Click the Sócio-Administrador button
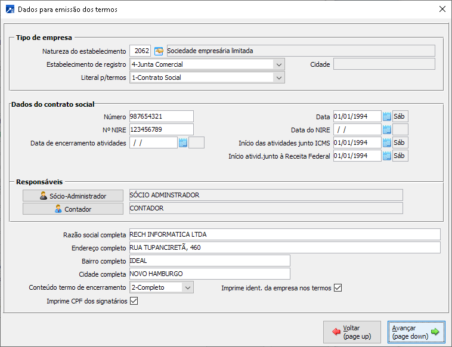 click(73, 196)
